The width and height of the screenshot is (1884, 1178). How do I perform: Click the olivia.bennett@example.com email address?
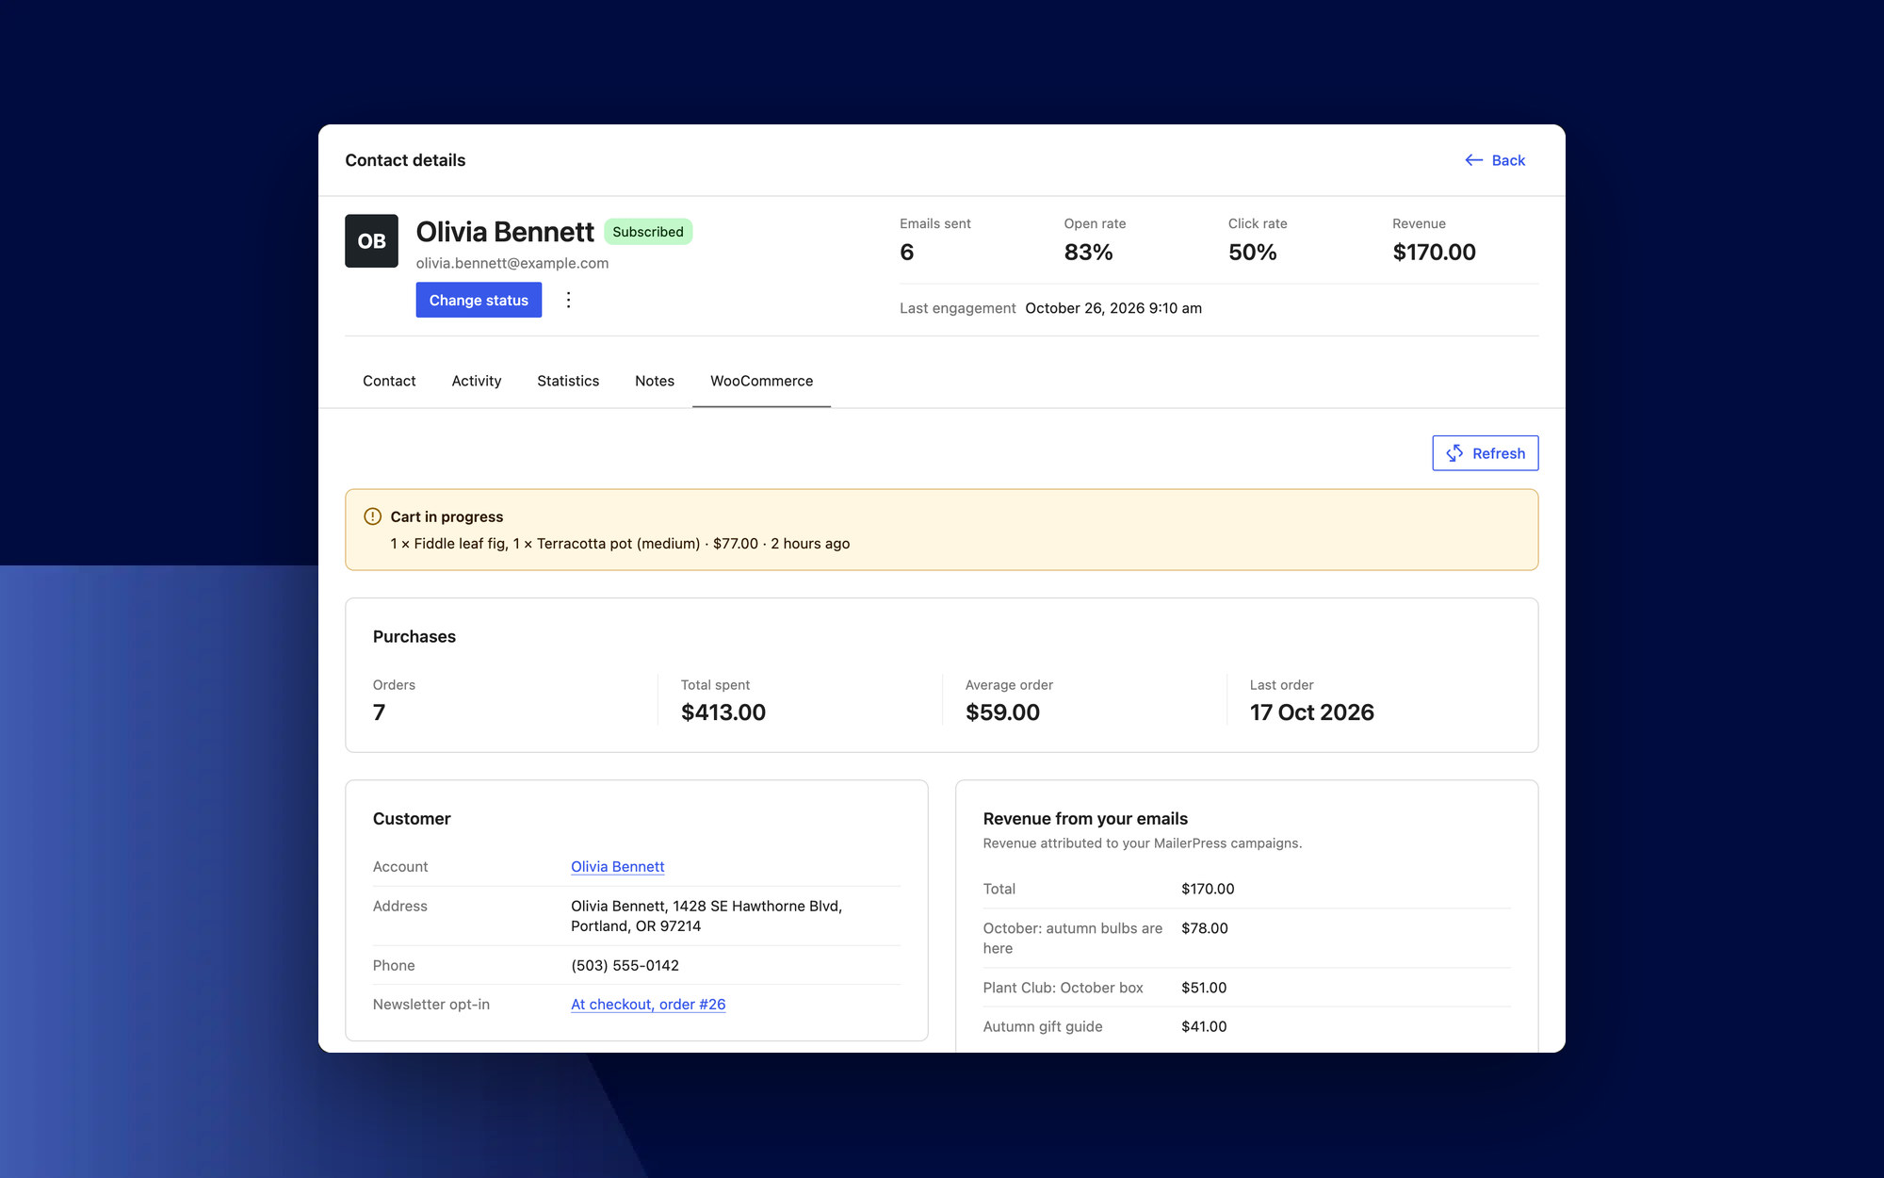coord(512,263)
